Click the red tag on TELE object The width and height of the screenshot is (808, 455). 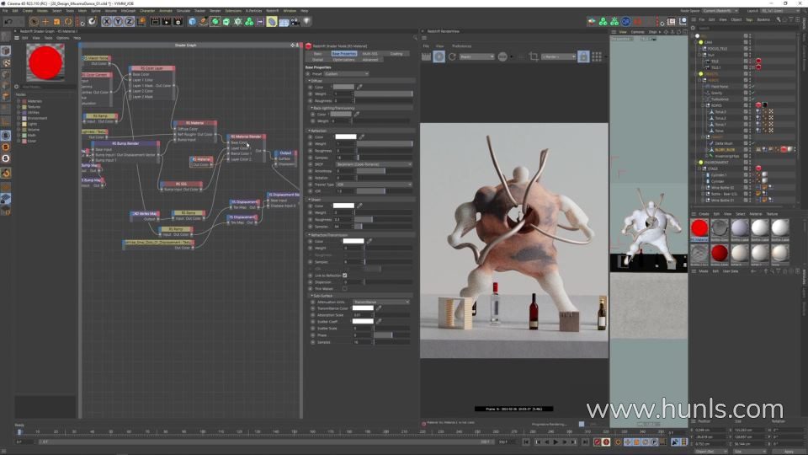click(x=758, y=61)
